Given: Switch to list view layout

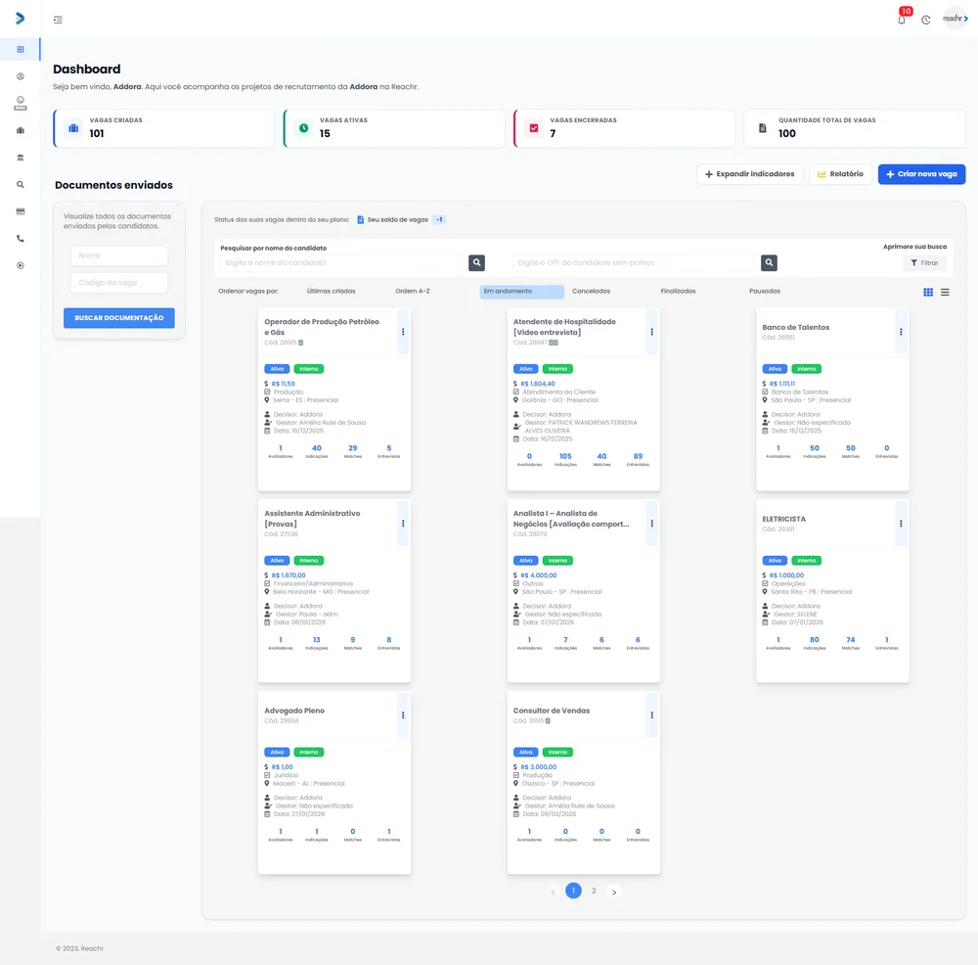Looking at the screenshot, I should [x=945, y=292].
